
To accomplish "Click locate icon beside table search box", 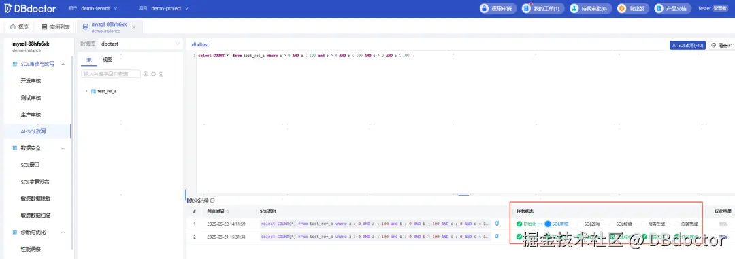I will [x=146, y=74].
